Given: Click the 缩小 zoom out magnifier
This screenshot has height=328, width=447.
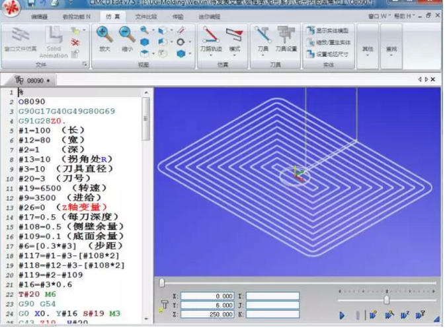Looking at the screenshot, I should 127,39.
